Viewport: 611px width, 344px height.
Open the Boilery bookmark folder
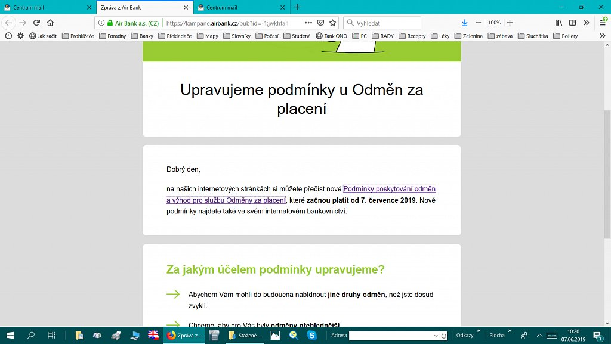(566, 36)
